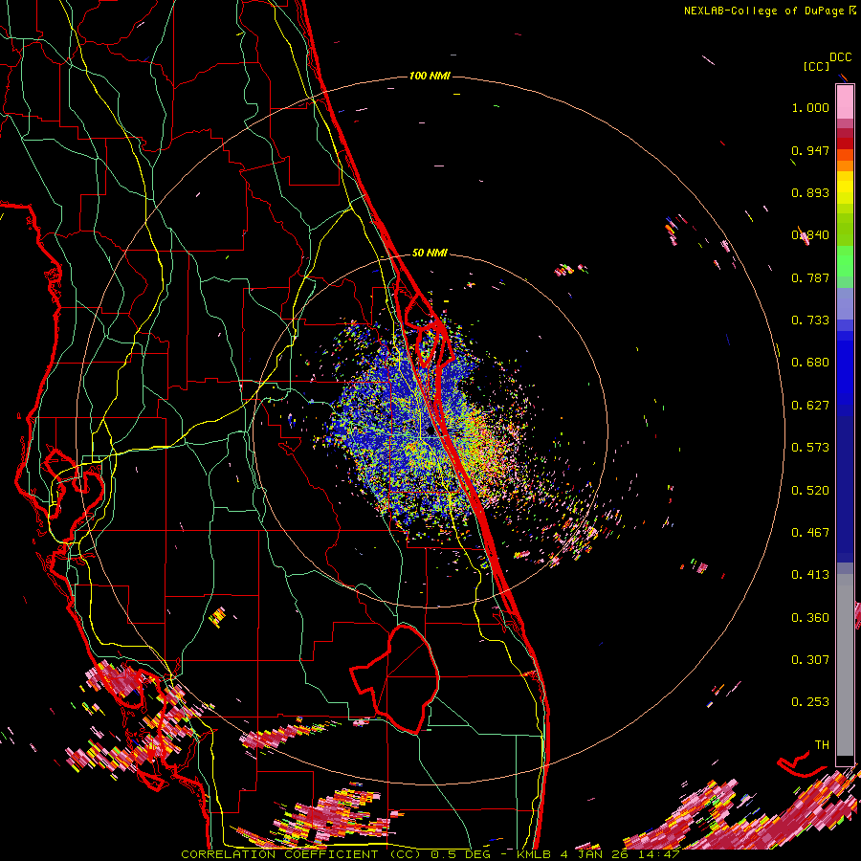861x861 pixels.
Task: Select the 0.680 scale value
Action: [810, 363]
